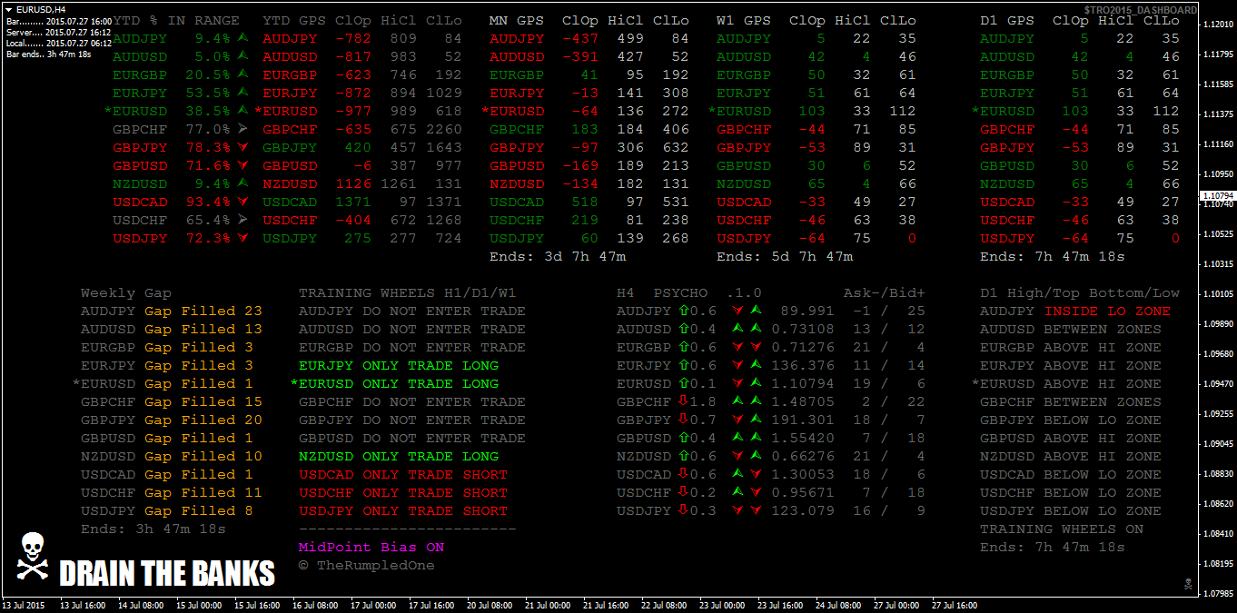
Task: Click Ends: 3d 7h 47m under MN GPS
Action: (x=558, y=257)
